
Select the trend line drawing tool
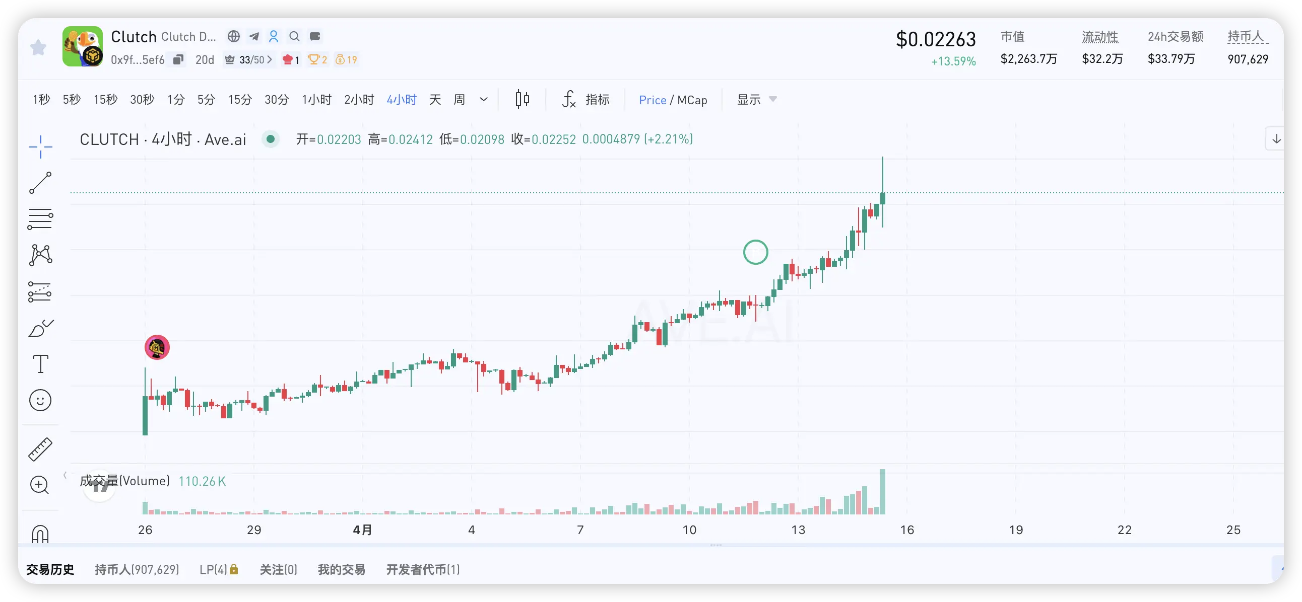tap(40, 183)
